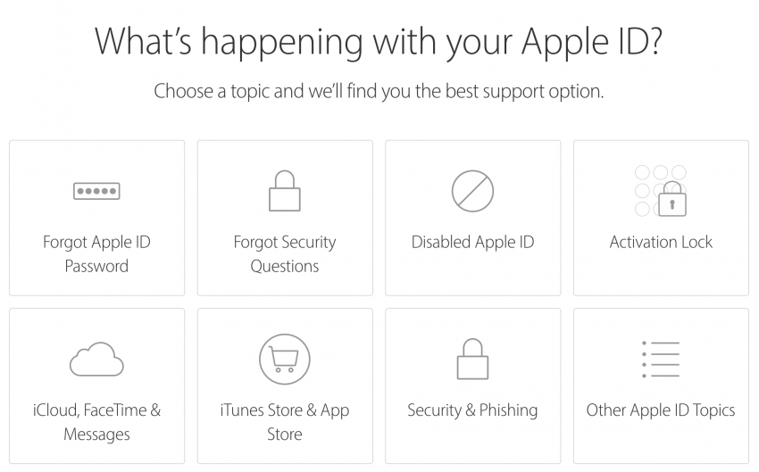Choose the Disabled Apple ID label
This screenshot has height=472, width=759.
coord(472,242)
